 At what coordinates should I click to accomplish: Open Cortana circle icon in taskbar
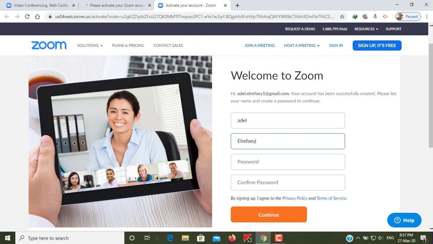[x=132, y=238]
